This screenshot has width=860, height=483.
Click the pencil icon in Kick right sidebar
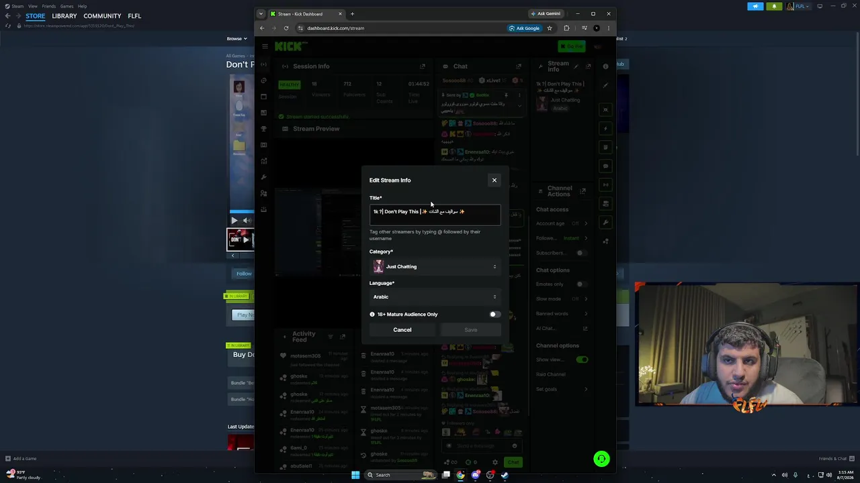click(605, 85)
